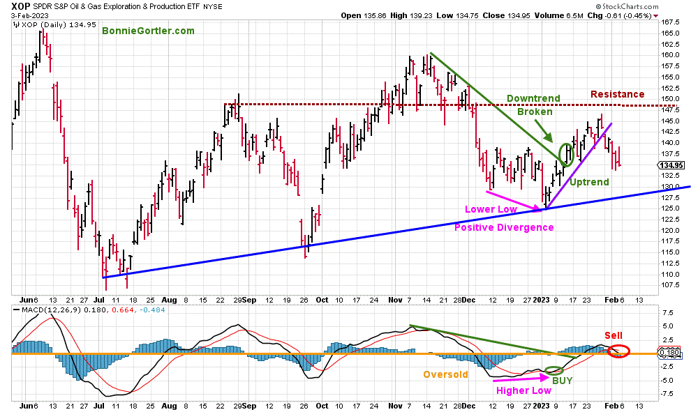Click the -7.5 label on the MACD axis

pos(667,394)
